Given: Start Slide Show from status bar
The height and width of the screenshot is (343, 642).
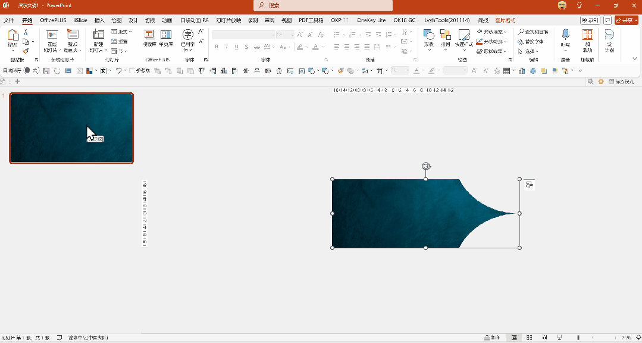Looking at the screenshot, I should (560, 338).
